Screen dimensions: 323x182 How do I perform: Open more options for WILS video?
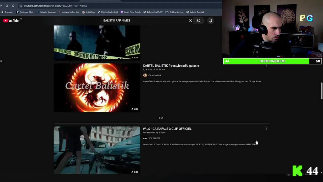(x=266, y=128)
